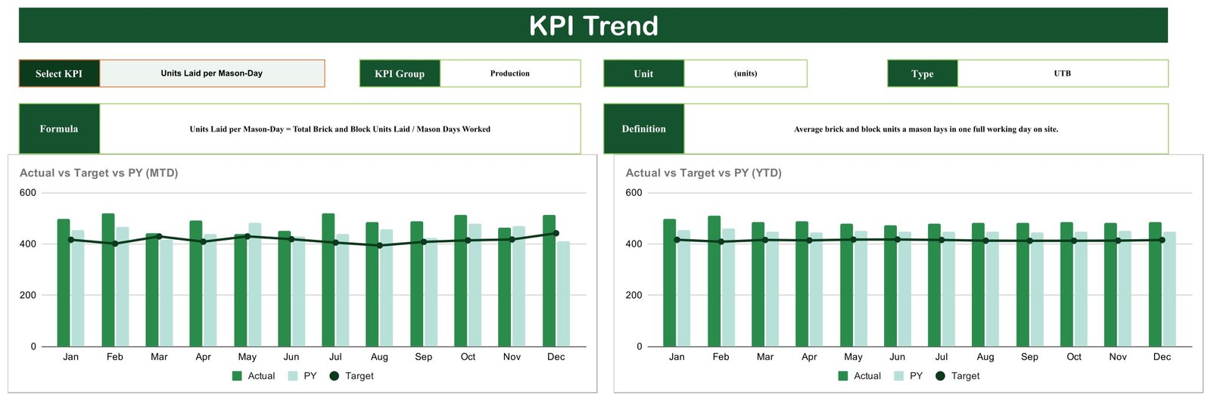Viewport: 1211px width, 401px height.
Task: Select the Jan Actual bar in the YTD chart
Action: 670,283
